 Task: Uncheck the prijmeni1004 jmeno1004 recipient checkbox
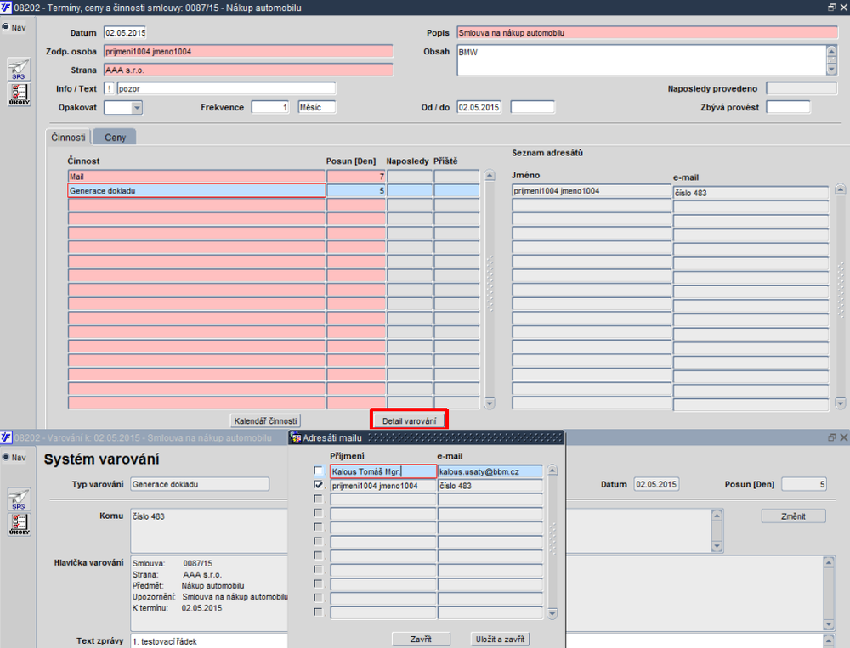tap(319, 485)
